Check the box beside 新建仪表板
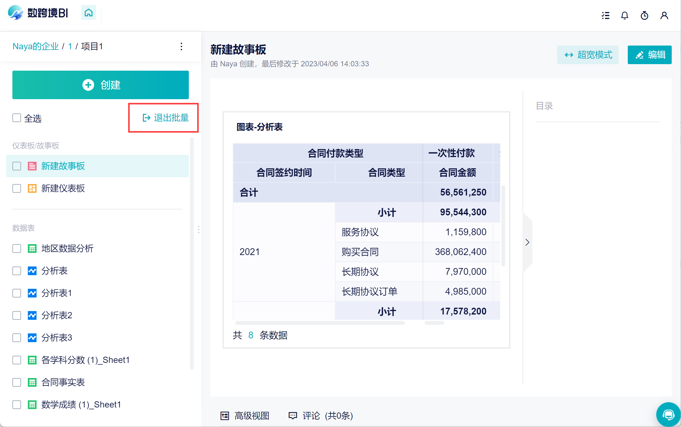The width and height of the screenshot is (681, 427). click(17, 188)
